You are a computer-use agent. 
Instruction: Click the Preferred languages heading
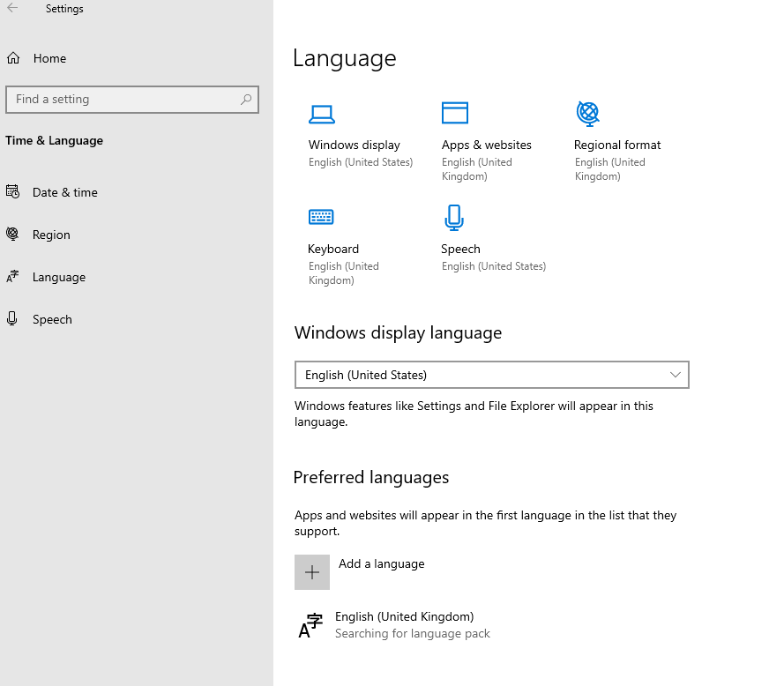[370, 477]
